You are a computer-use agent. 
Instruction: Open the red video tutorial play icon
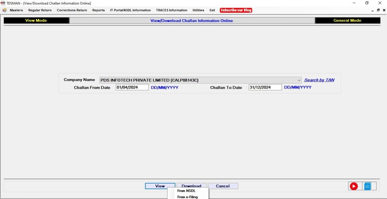pyautogui.click(x=354, y=186)
